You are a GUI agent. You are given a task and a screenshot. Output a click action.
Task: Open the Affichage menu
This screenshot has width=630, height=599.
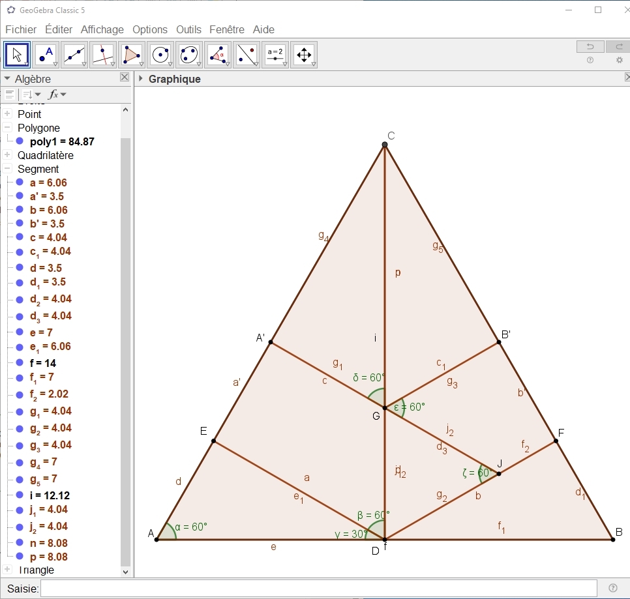coord(102,29)
